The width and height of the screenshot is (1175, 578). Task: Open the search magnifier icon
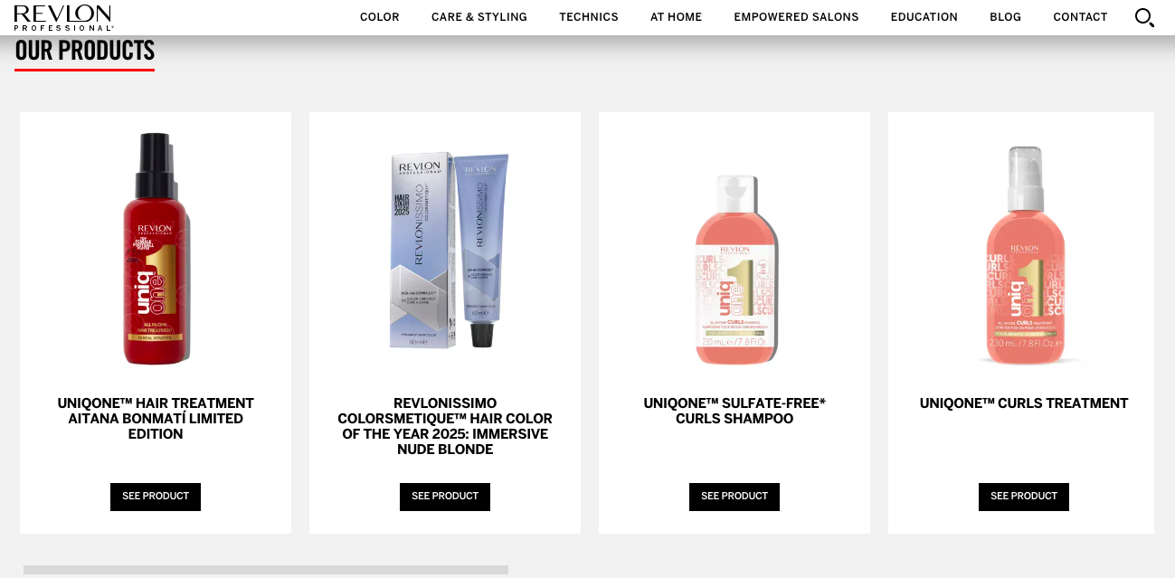1144,17
